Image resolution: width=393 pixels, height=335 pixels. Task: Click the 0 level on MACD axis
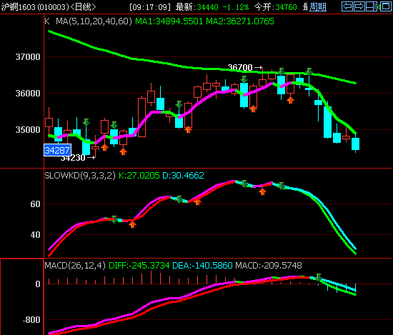tap(38, 284)
